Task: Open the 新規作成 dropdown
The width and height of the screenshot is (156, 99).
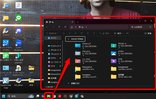Action: click(52, 33)
